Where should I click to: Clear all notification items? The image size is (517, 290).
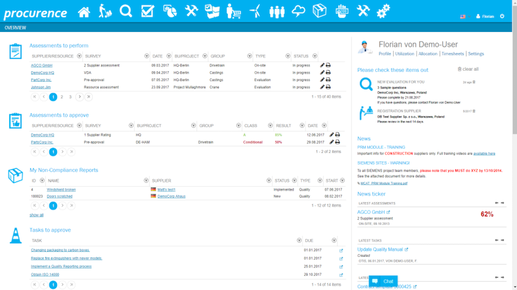click(468, 69)
